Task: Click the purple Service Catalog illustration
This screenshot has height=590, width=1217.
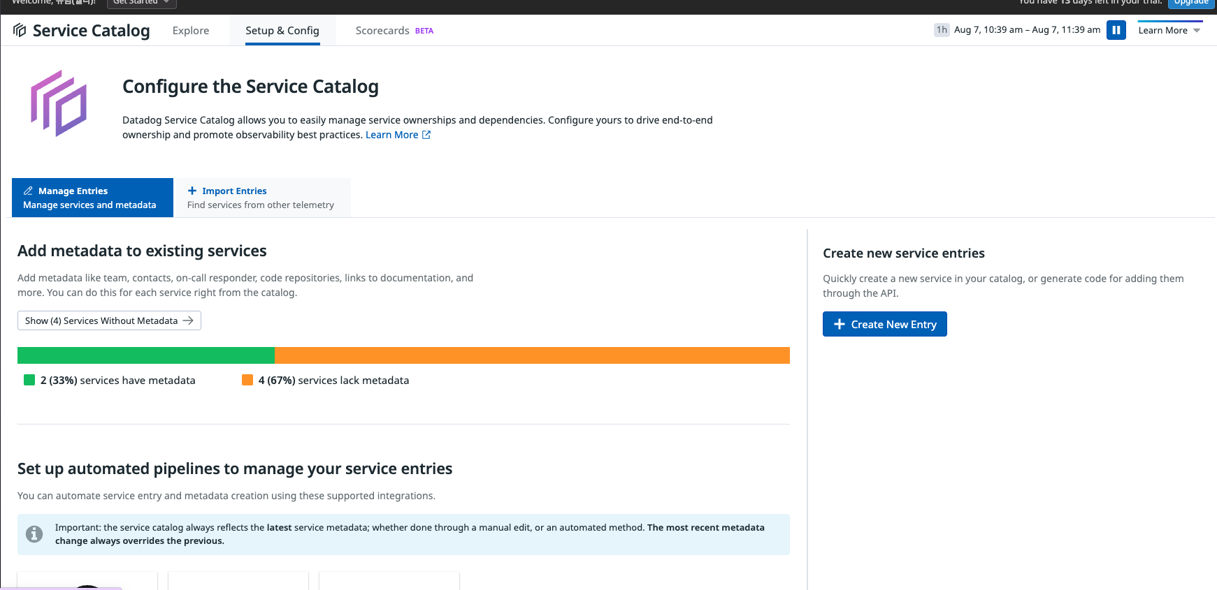Action: (x=59, y=103)
